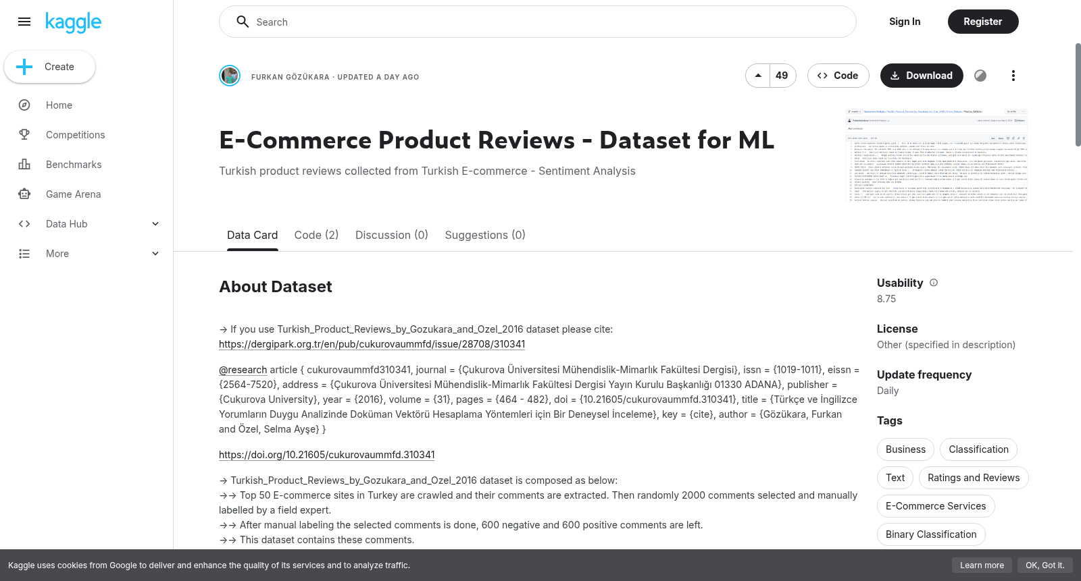1081x581 pixels.
Task: Open the hamburger navigation menu
Action: point(24,22)
